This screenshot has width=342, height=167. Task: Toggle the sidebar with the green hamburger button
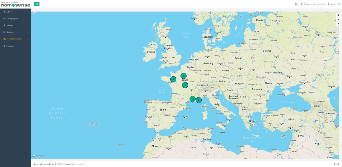37,4
